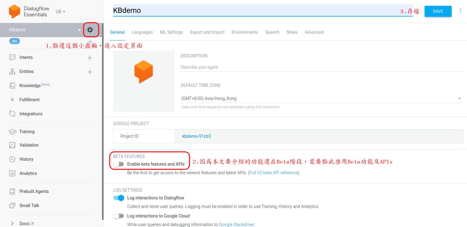
Task: Click the SAVE button
Action: (x=438, y=11)
